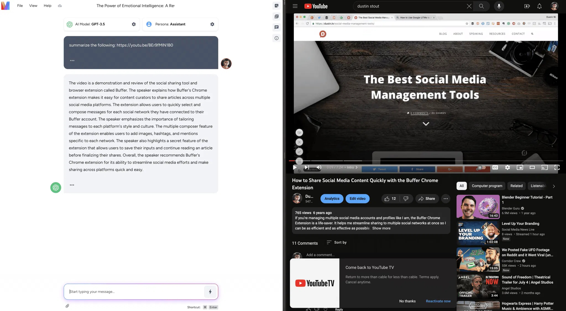Expand description with Show more
The image size is (566, 311).
381,228
